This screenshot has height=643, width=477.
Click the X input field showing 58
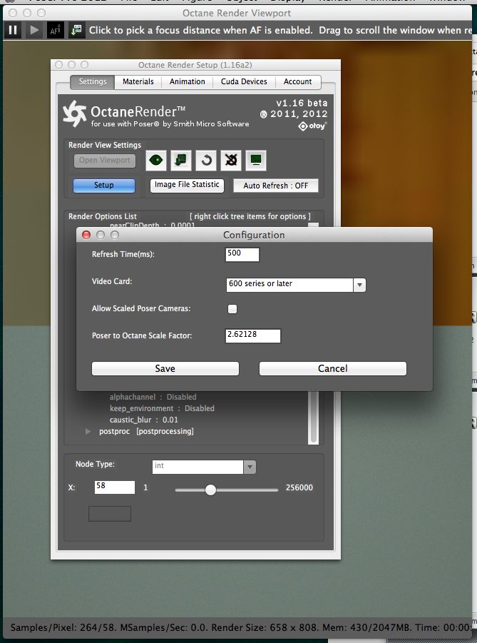(114, 487)
